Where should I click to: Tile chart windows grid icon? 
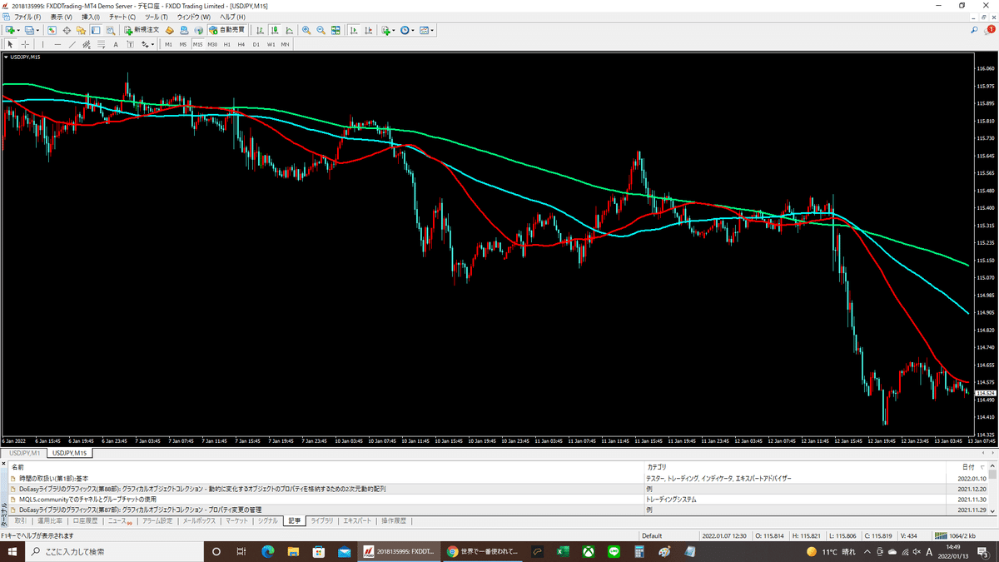(x=335, y=30)
